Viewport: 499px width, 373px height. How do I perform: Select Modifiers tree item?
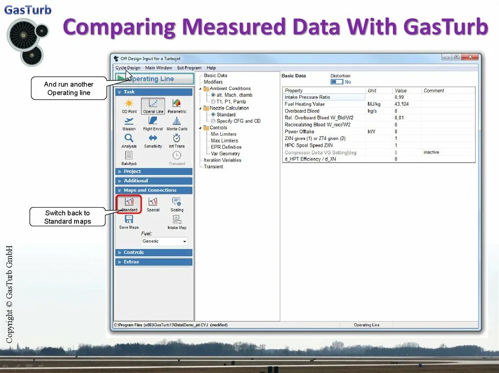click(213, 82)
